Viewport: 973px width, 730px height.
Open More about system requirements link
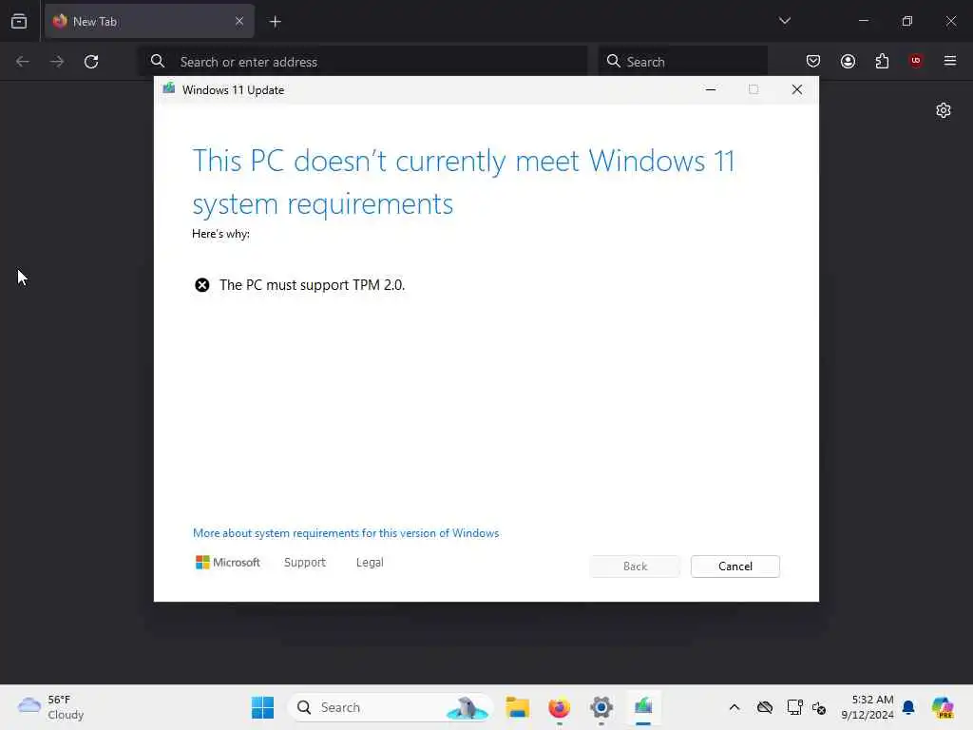tap(346, 533)
